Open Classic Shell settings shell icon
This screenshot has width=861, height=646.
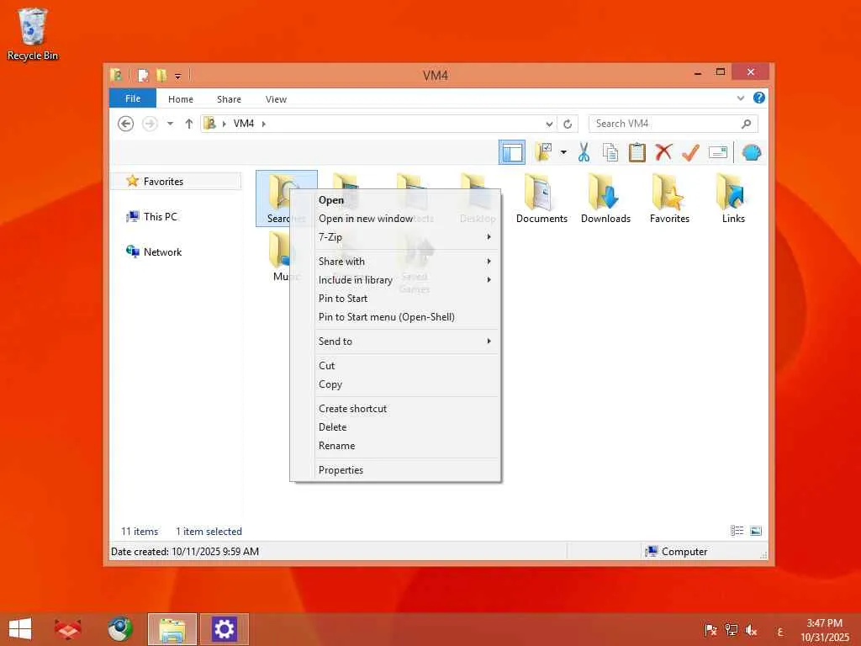(751, 152)
